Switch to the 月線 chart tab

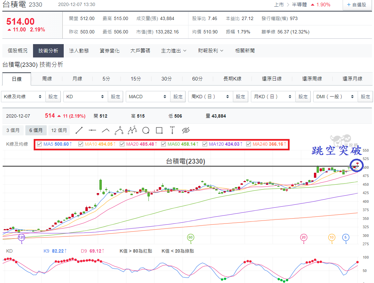coord(77,79)
